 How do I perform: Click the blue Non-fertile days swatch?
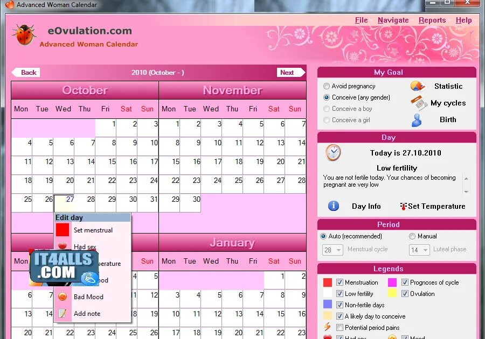(328, 305)
